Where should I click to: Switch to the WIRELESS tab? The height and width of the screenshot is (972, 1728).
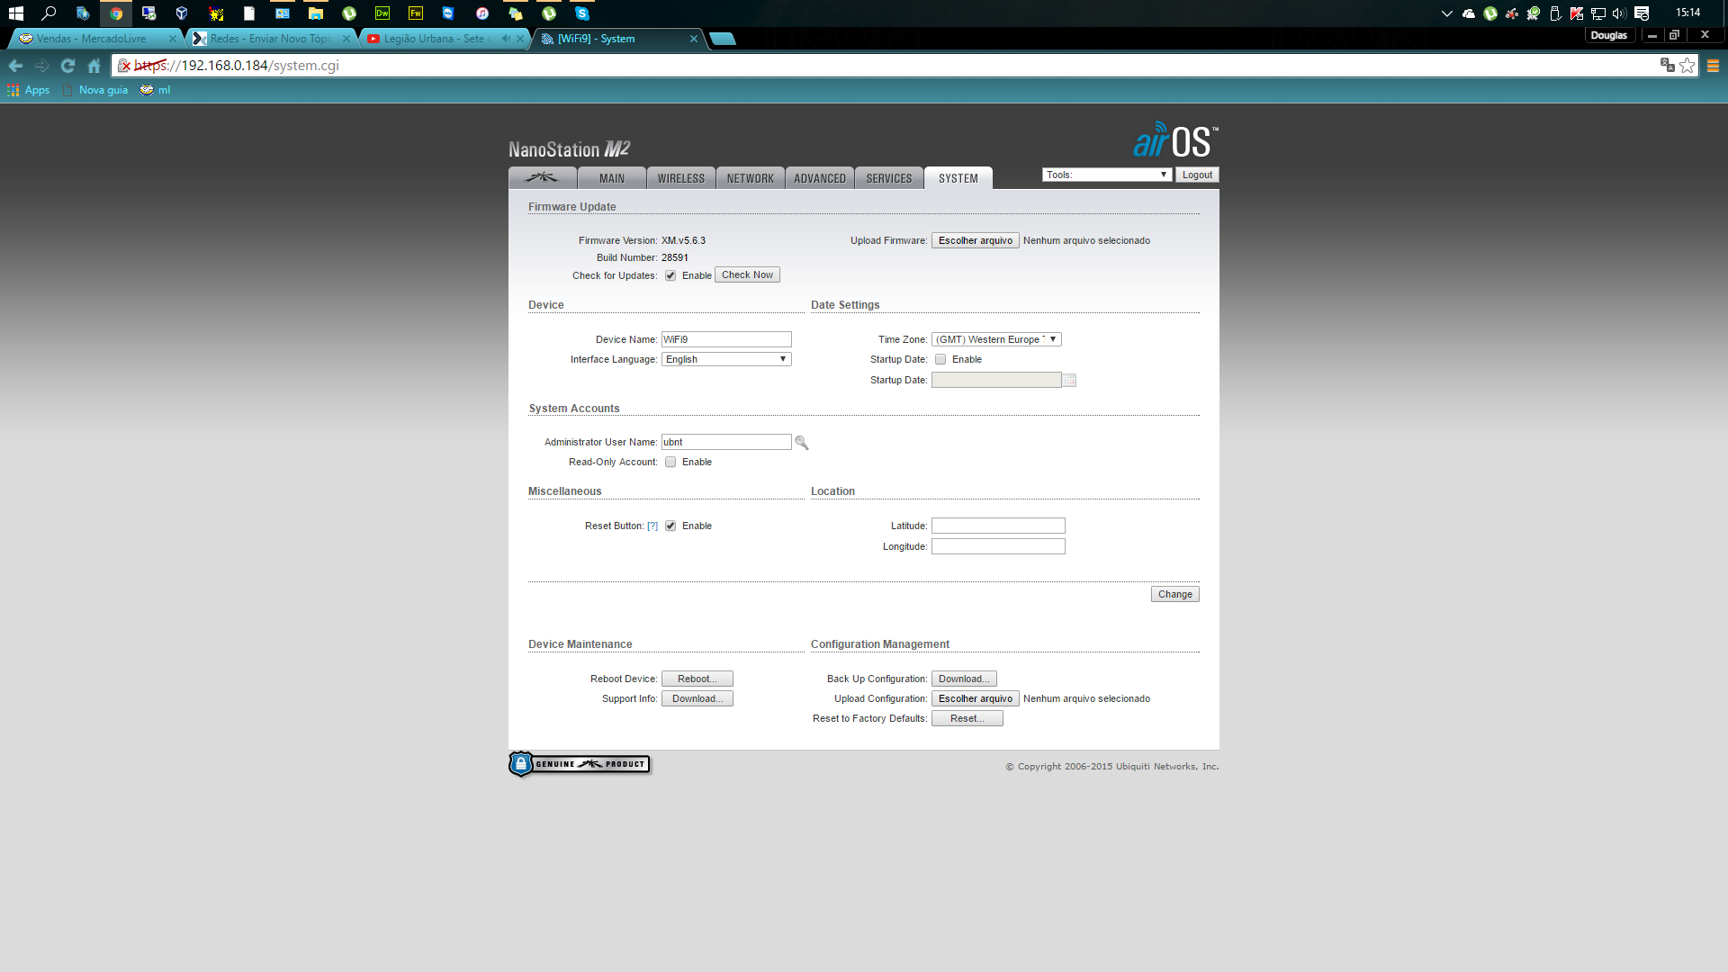680,178
